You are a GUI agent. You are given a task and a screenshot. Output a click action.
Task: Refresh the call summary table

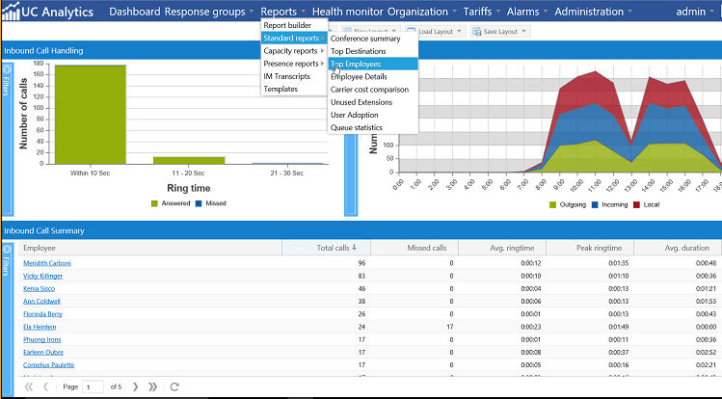(174, 386)
